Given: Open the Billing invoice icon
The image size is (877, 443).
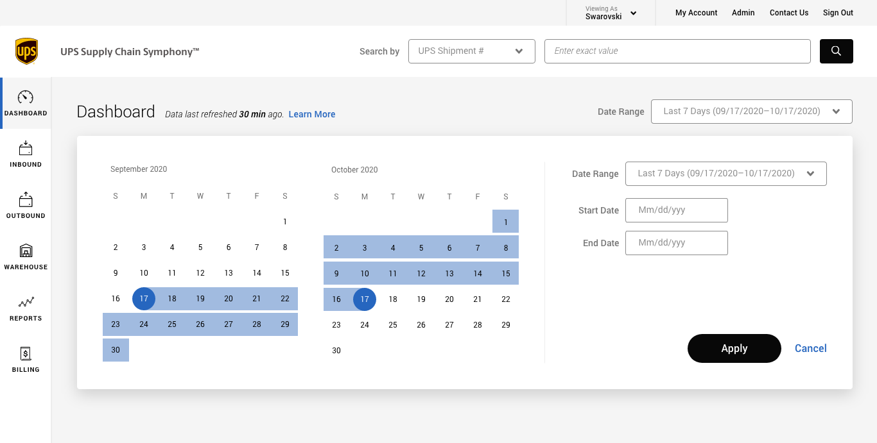Looking at the screenshot, I should [x=26, y=353].
